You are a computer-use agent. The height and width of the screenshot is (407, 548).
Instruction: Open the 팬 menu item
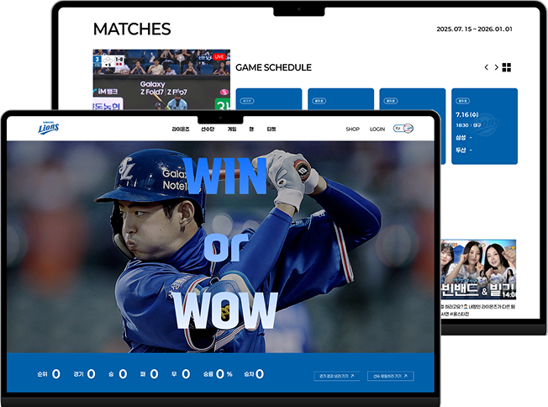(x=252, y=129)
